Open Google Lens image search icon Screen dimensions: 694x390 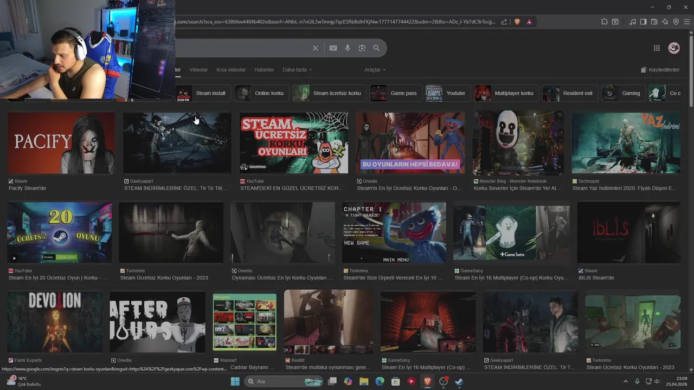click(362, 48)
